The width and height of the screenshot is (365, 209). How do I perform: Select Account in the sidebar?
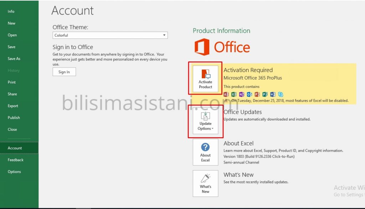[x=19, y=148]
